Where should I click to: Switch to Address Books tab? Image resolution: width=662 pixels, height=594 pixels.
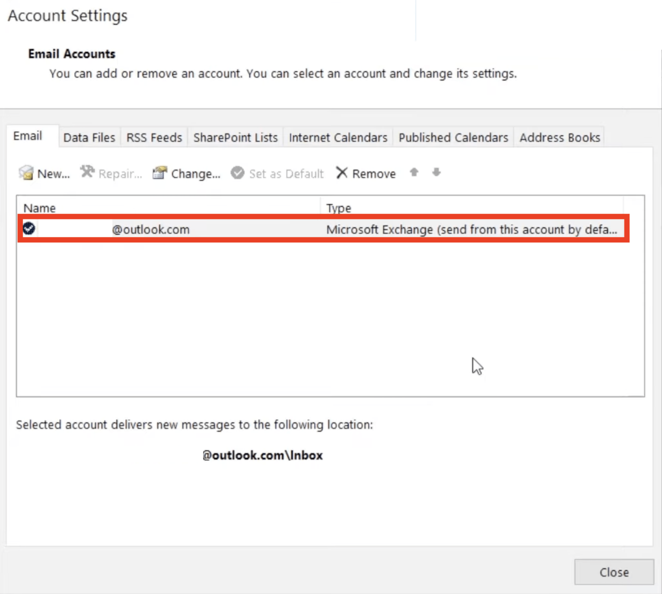point(560,137)
